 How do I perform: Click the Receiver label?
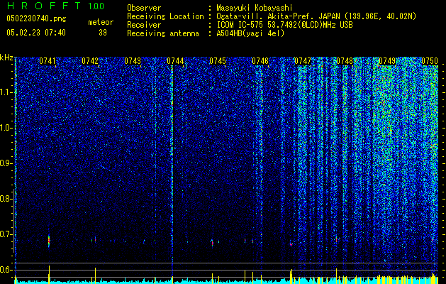144,25
